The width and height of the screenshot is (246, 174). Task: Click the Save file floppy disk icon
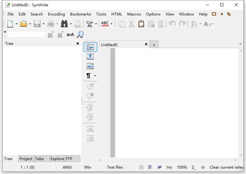37,24
